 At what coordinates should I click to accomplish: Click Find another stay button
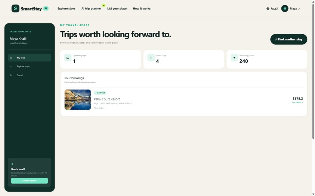pyautogui.click(x=289, y=40)
